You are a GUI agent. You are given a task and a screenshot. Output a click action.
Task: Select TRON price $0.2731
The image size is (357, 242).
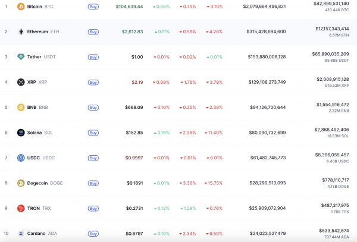[x=134, y=208]
